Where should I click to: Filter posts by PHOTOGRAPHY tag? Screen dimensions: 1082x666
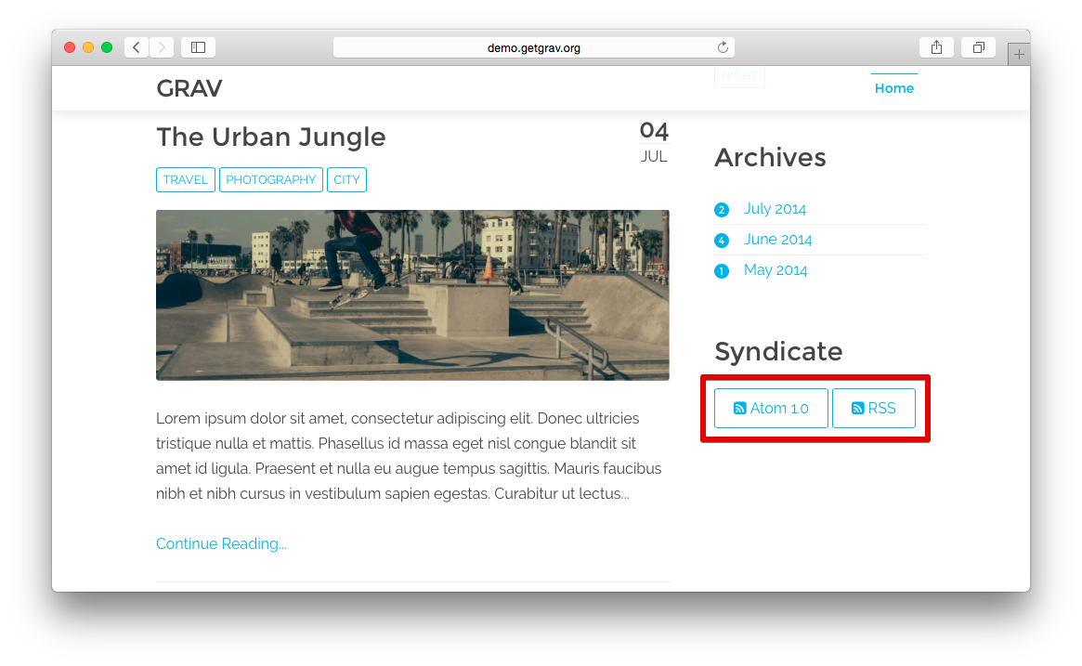click(271, 180)
